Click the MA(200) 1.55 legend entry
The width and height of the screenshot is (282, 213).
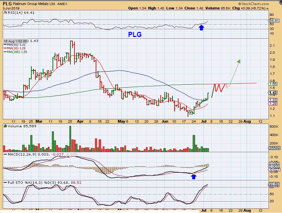[x=15, y=52]
